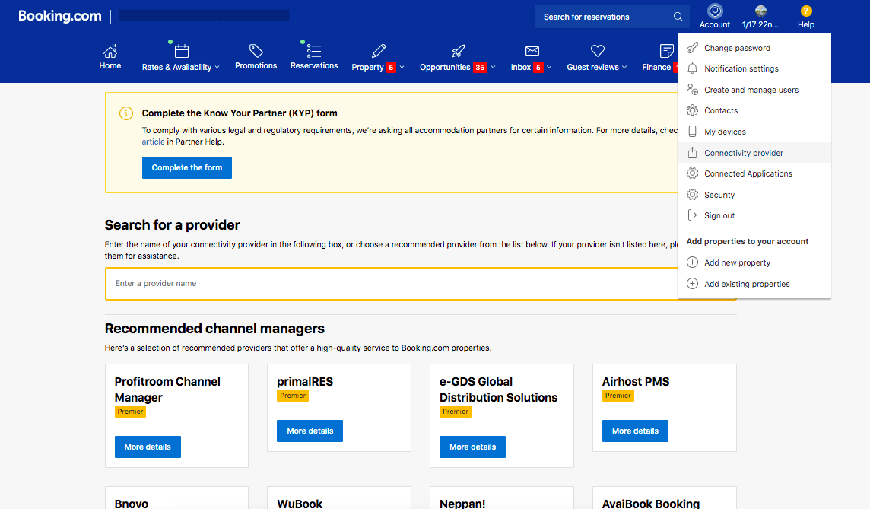This screenshot has width=870, height=509.
Task: Click the Sign out arrow icon
Action: 693,215
